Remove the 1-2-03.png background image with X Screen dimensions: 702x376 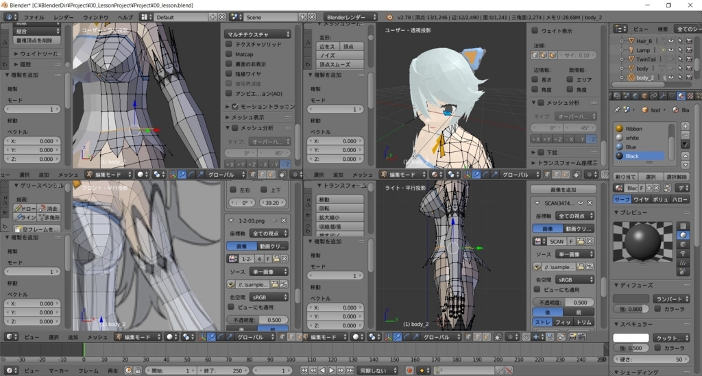point(283,221)
